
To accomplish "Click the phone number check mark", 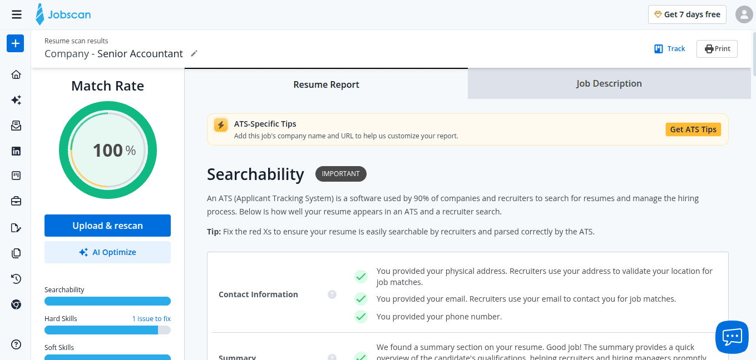I will (361, 317).
